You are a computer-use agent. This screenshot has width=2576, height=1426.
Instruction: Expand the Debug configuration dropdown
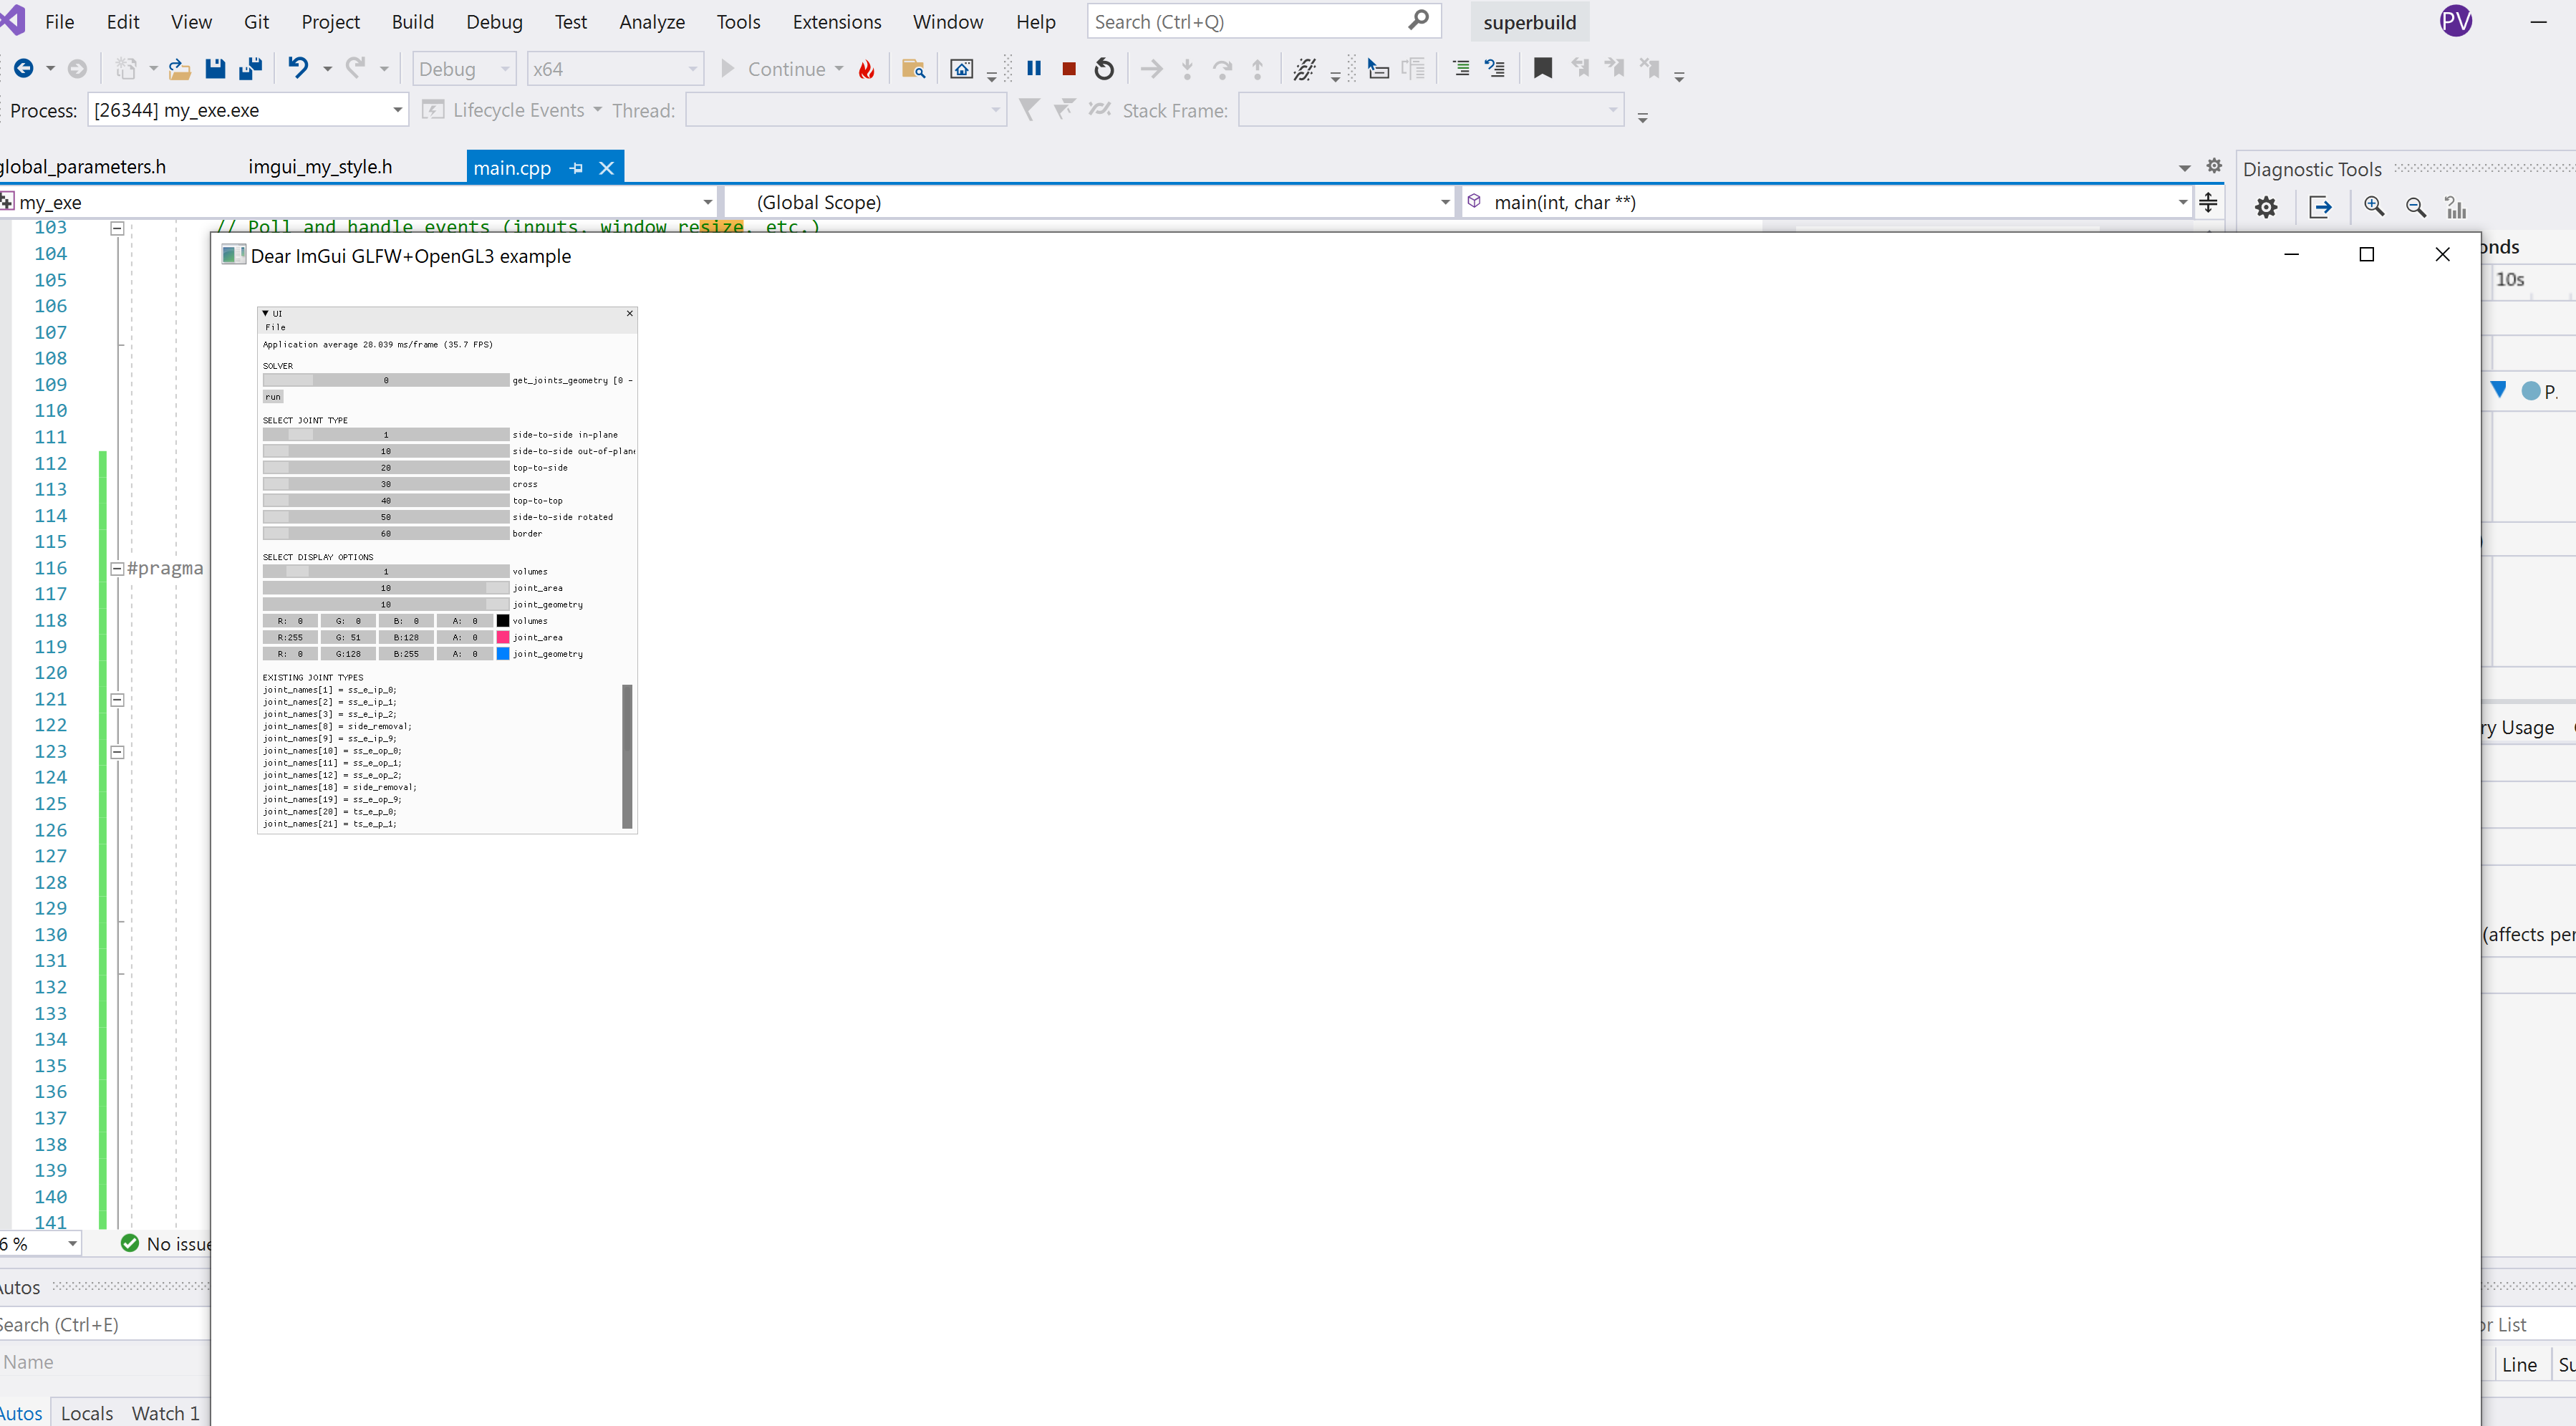click(505, 69)
